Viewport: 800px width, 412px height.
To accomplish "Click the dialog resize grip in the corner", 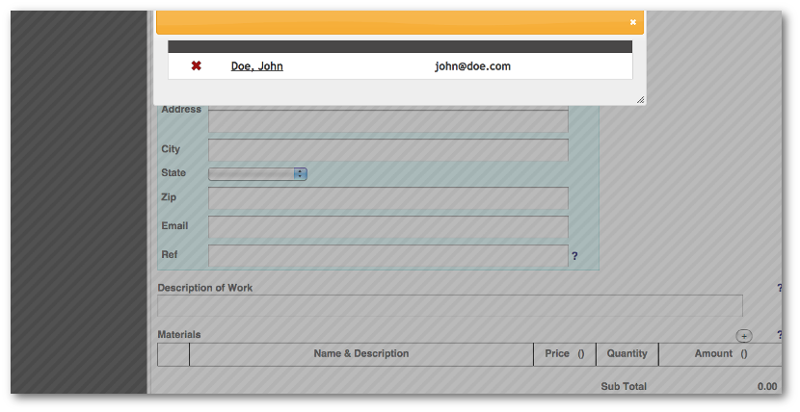I will (x=640, y=99).
